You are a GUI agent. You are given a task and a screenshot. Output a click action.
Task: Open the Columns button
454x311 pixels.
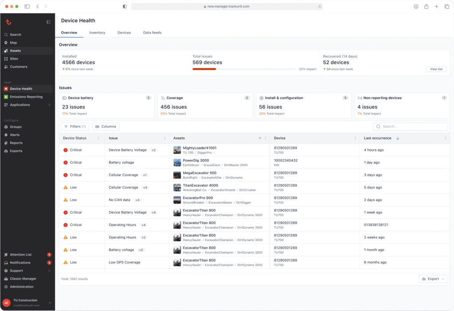(106, 127)
